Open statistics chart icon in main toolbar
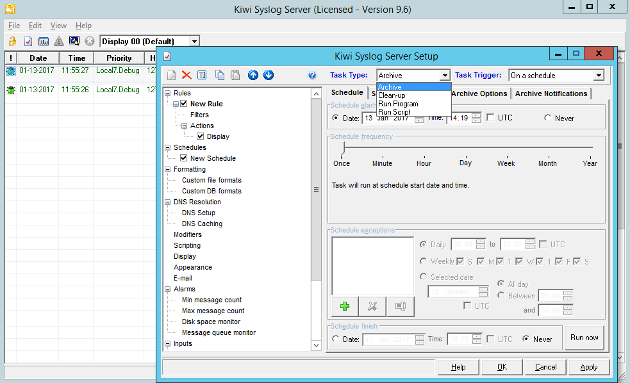This screenshot has height=383, width=630. [x=44, y=41]
